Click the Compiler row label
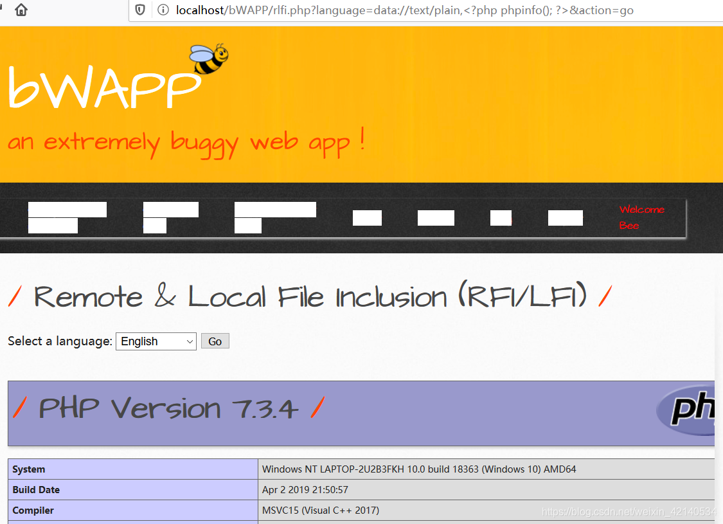723x524 pixels. click(x=33, y=510)
